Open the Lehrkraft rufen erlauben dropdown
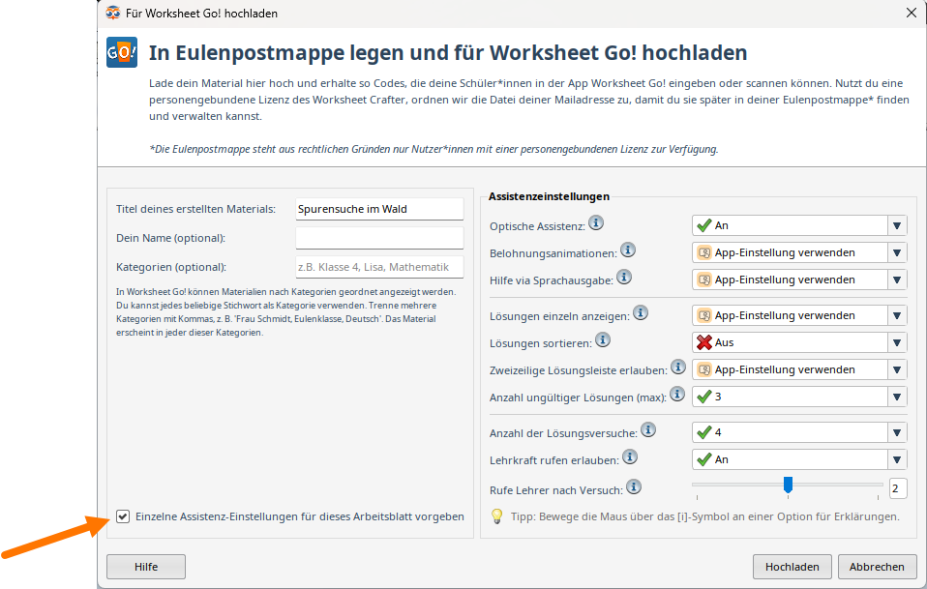The width and height of the screenshot is (927, 589). tap(799, 459)
